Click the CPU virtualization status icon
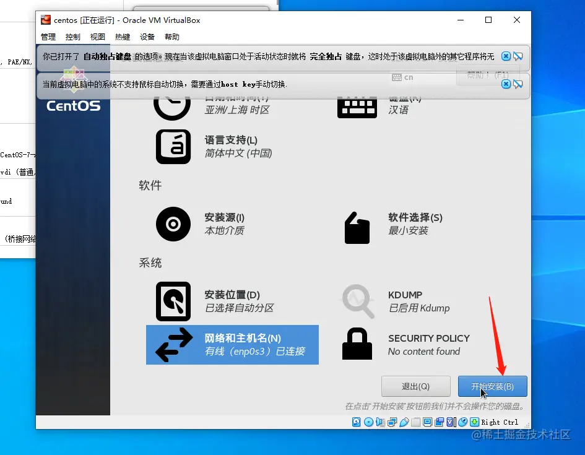The height and width of the screenshot is (455, 585). (451, 422)
